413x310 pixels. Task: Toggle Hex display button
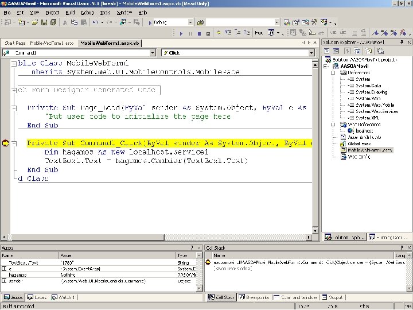259,33
